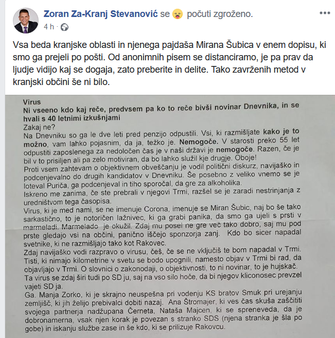
Task: Click bold word "Nemogoče." in the letter
Action: click(x=199, y=142)
